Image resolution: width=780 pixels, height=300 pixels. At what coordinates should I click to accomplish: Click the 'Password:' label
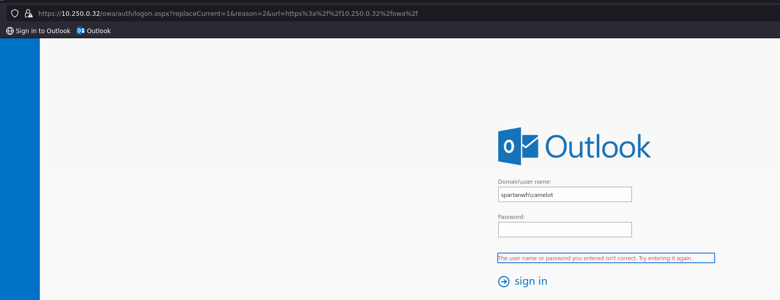click(x=511, y=217)
